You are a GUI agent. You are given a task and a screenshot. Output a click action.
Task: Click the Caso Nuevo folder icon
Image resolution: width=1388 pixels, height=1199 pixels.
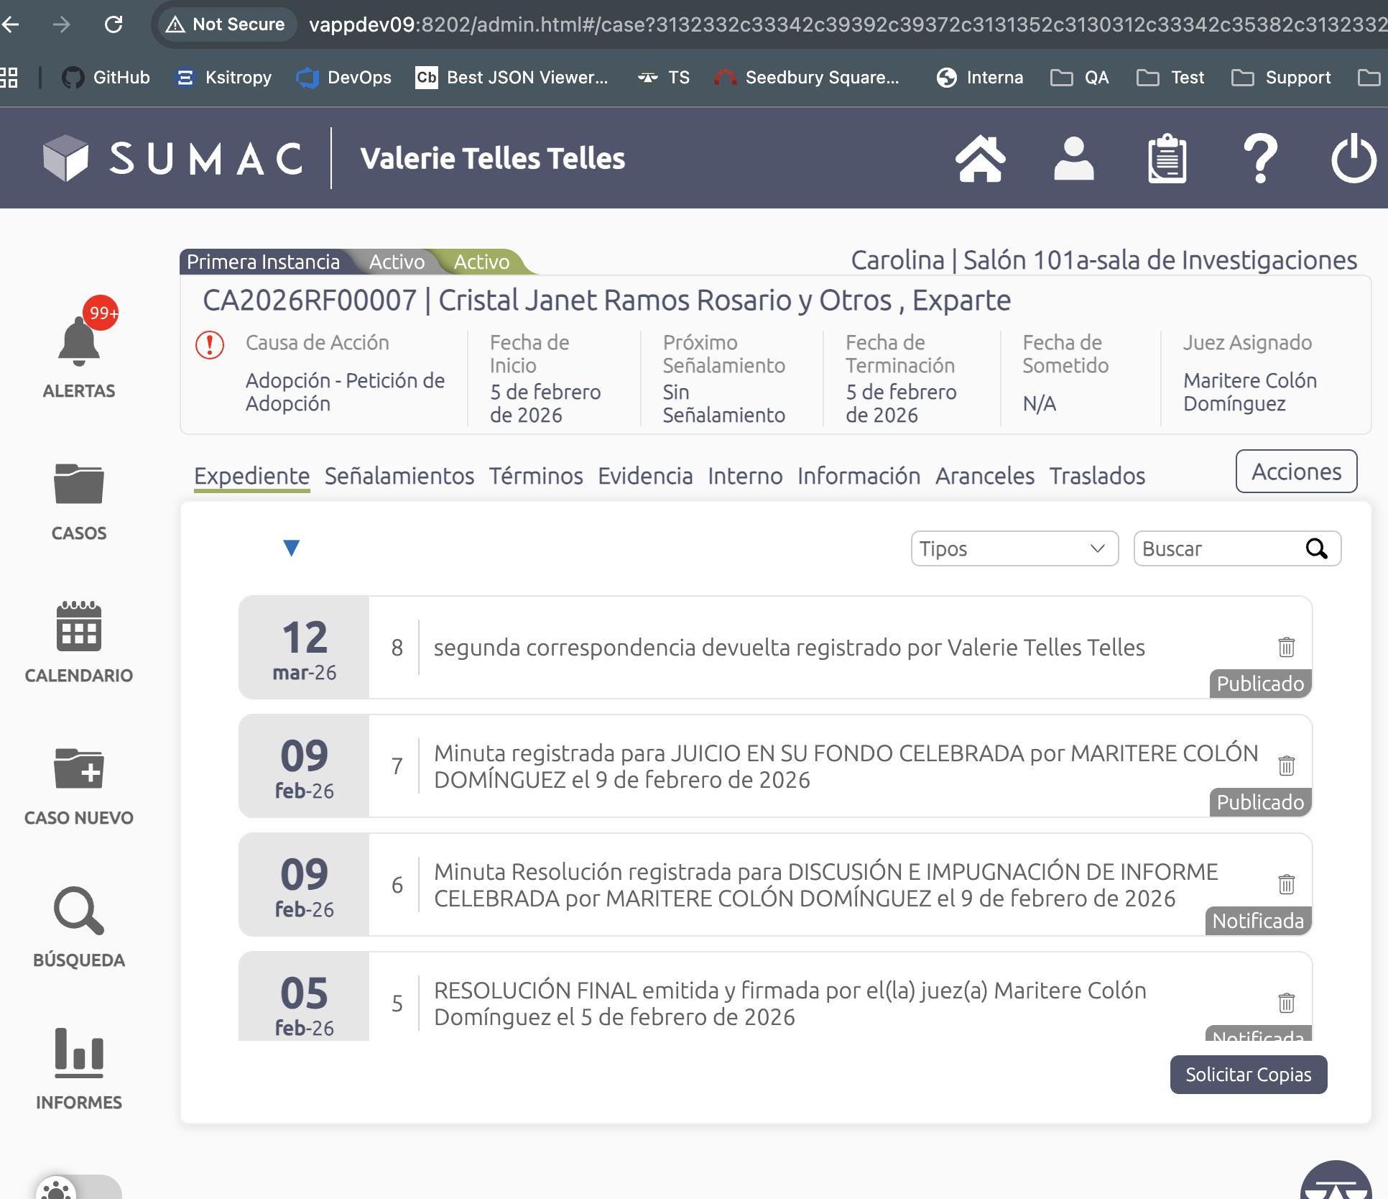pos(78,768)
